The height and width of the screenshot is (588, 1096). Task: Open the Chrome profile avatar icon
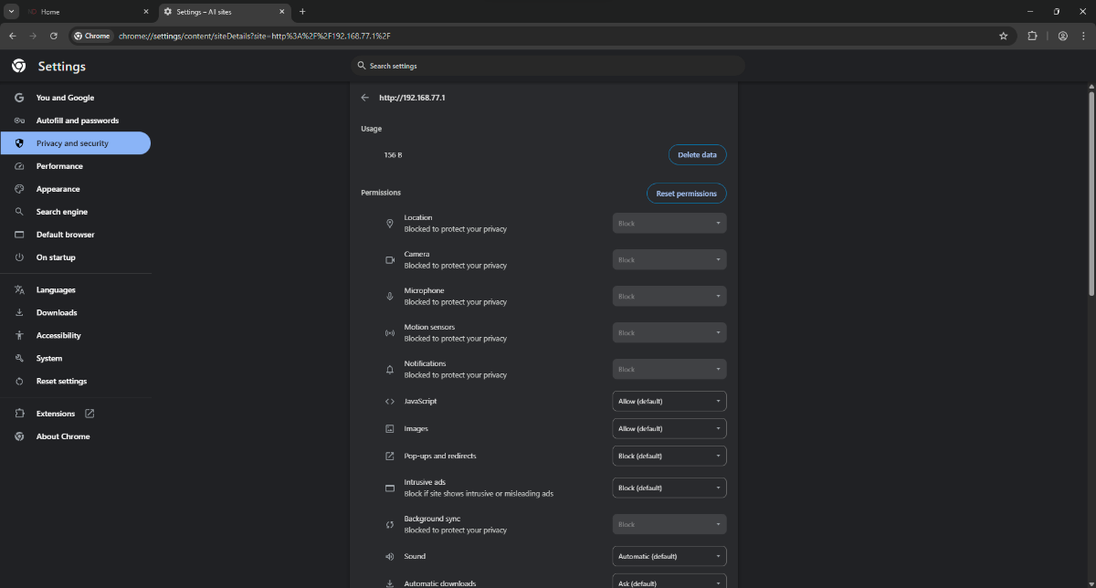(1063, 36)
